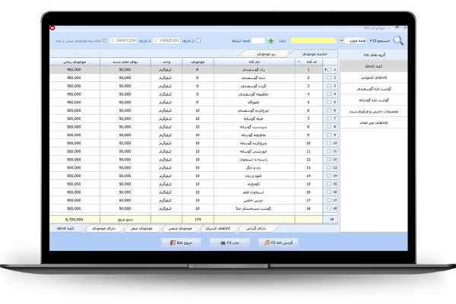Select the کالاهای کسری filter tab
456x304 pixels.
[x=218, y=228]
